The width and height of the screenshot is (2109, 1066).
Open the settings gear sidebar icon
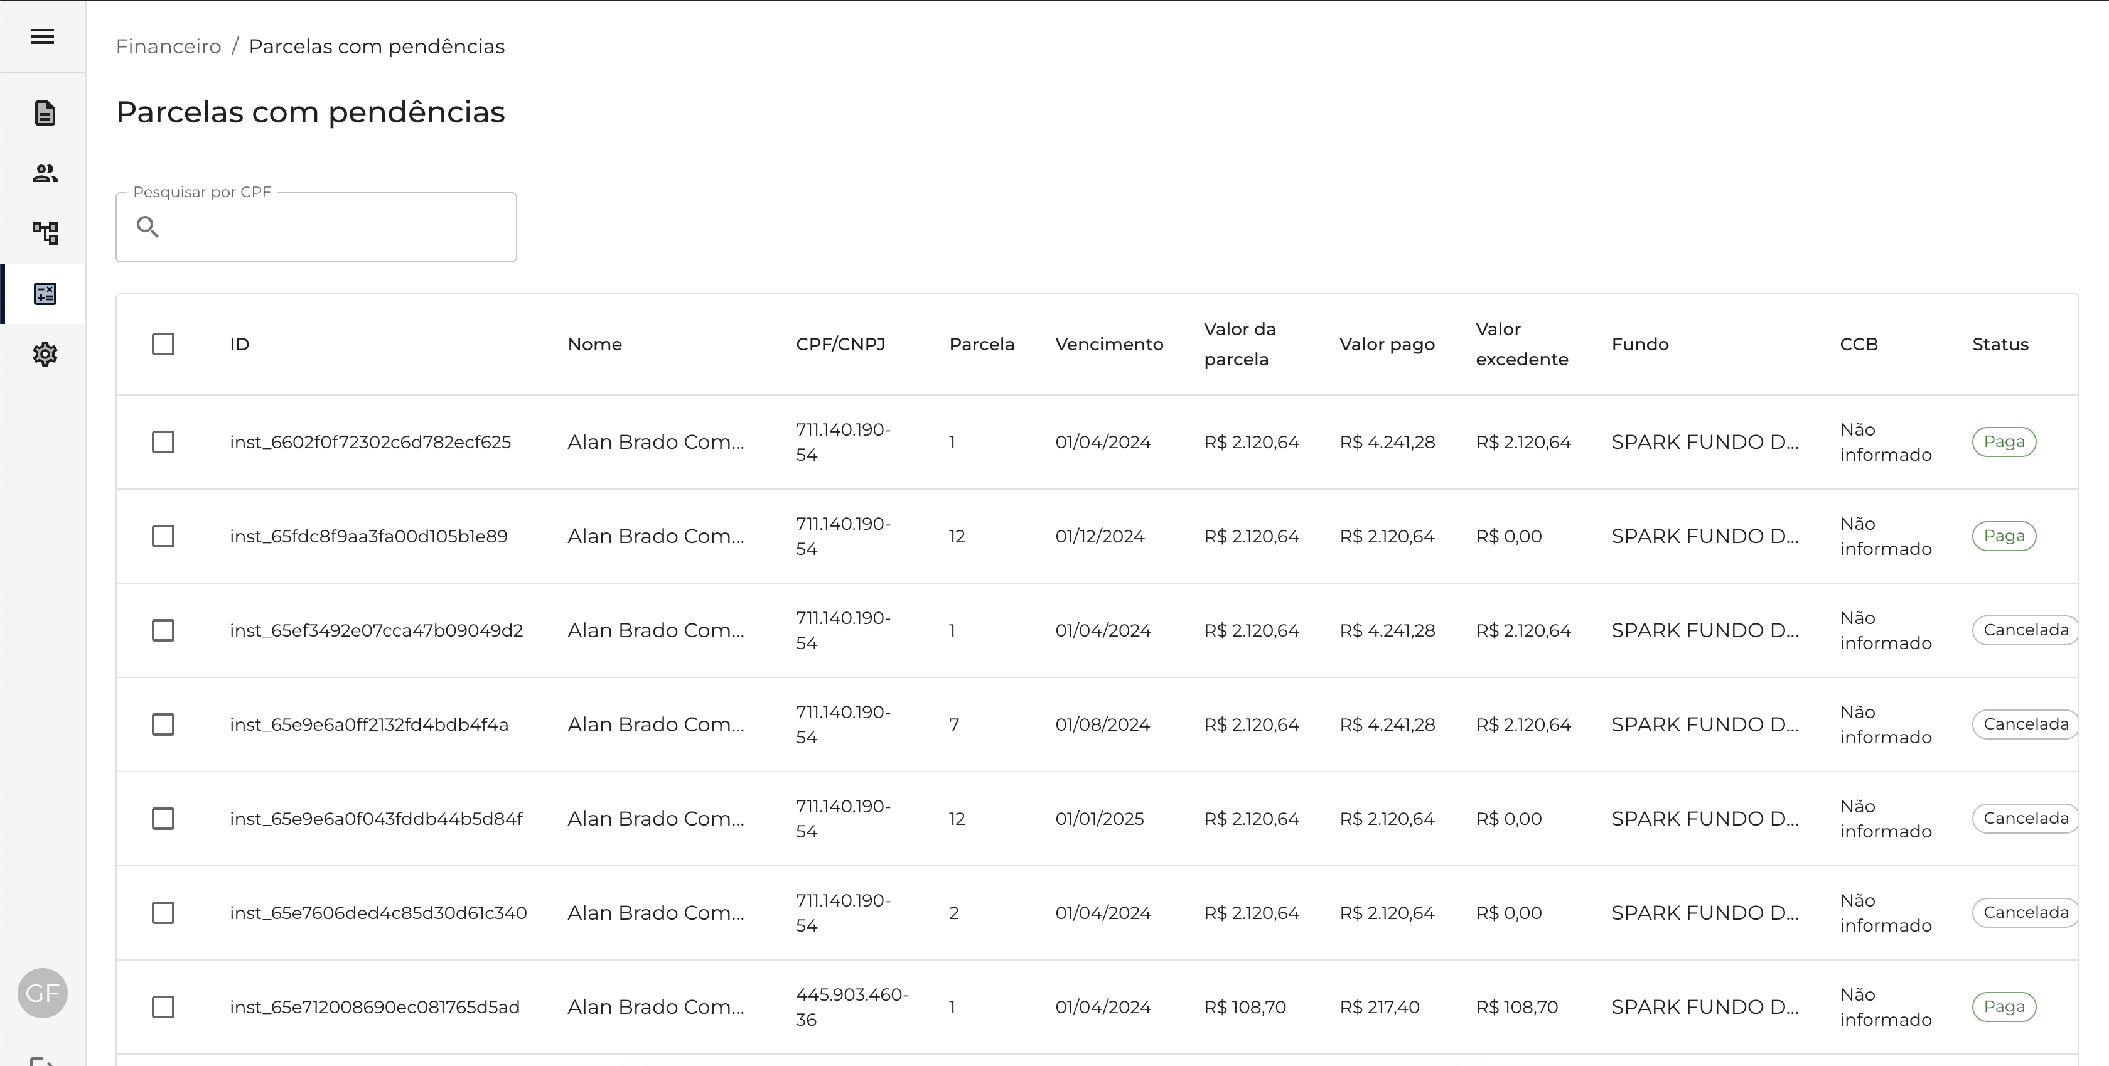click(45, 355)
